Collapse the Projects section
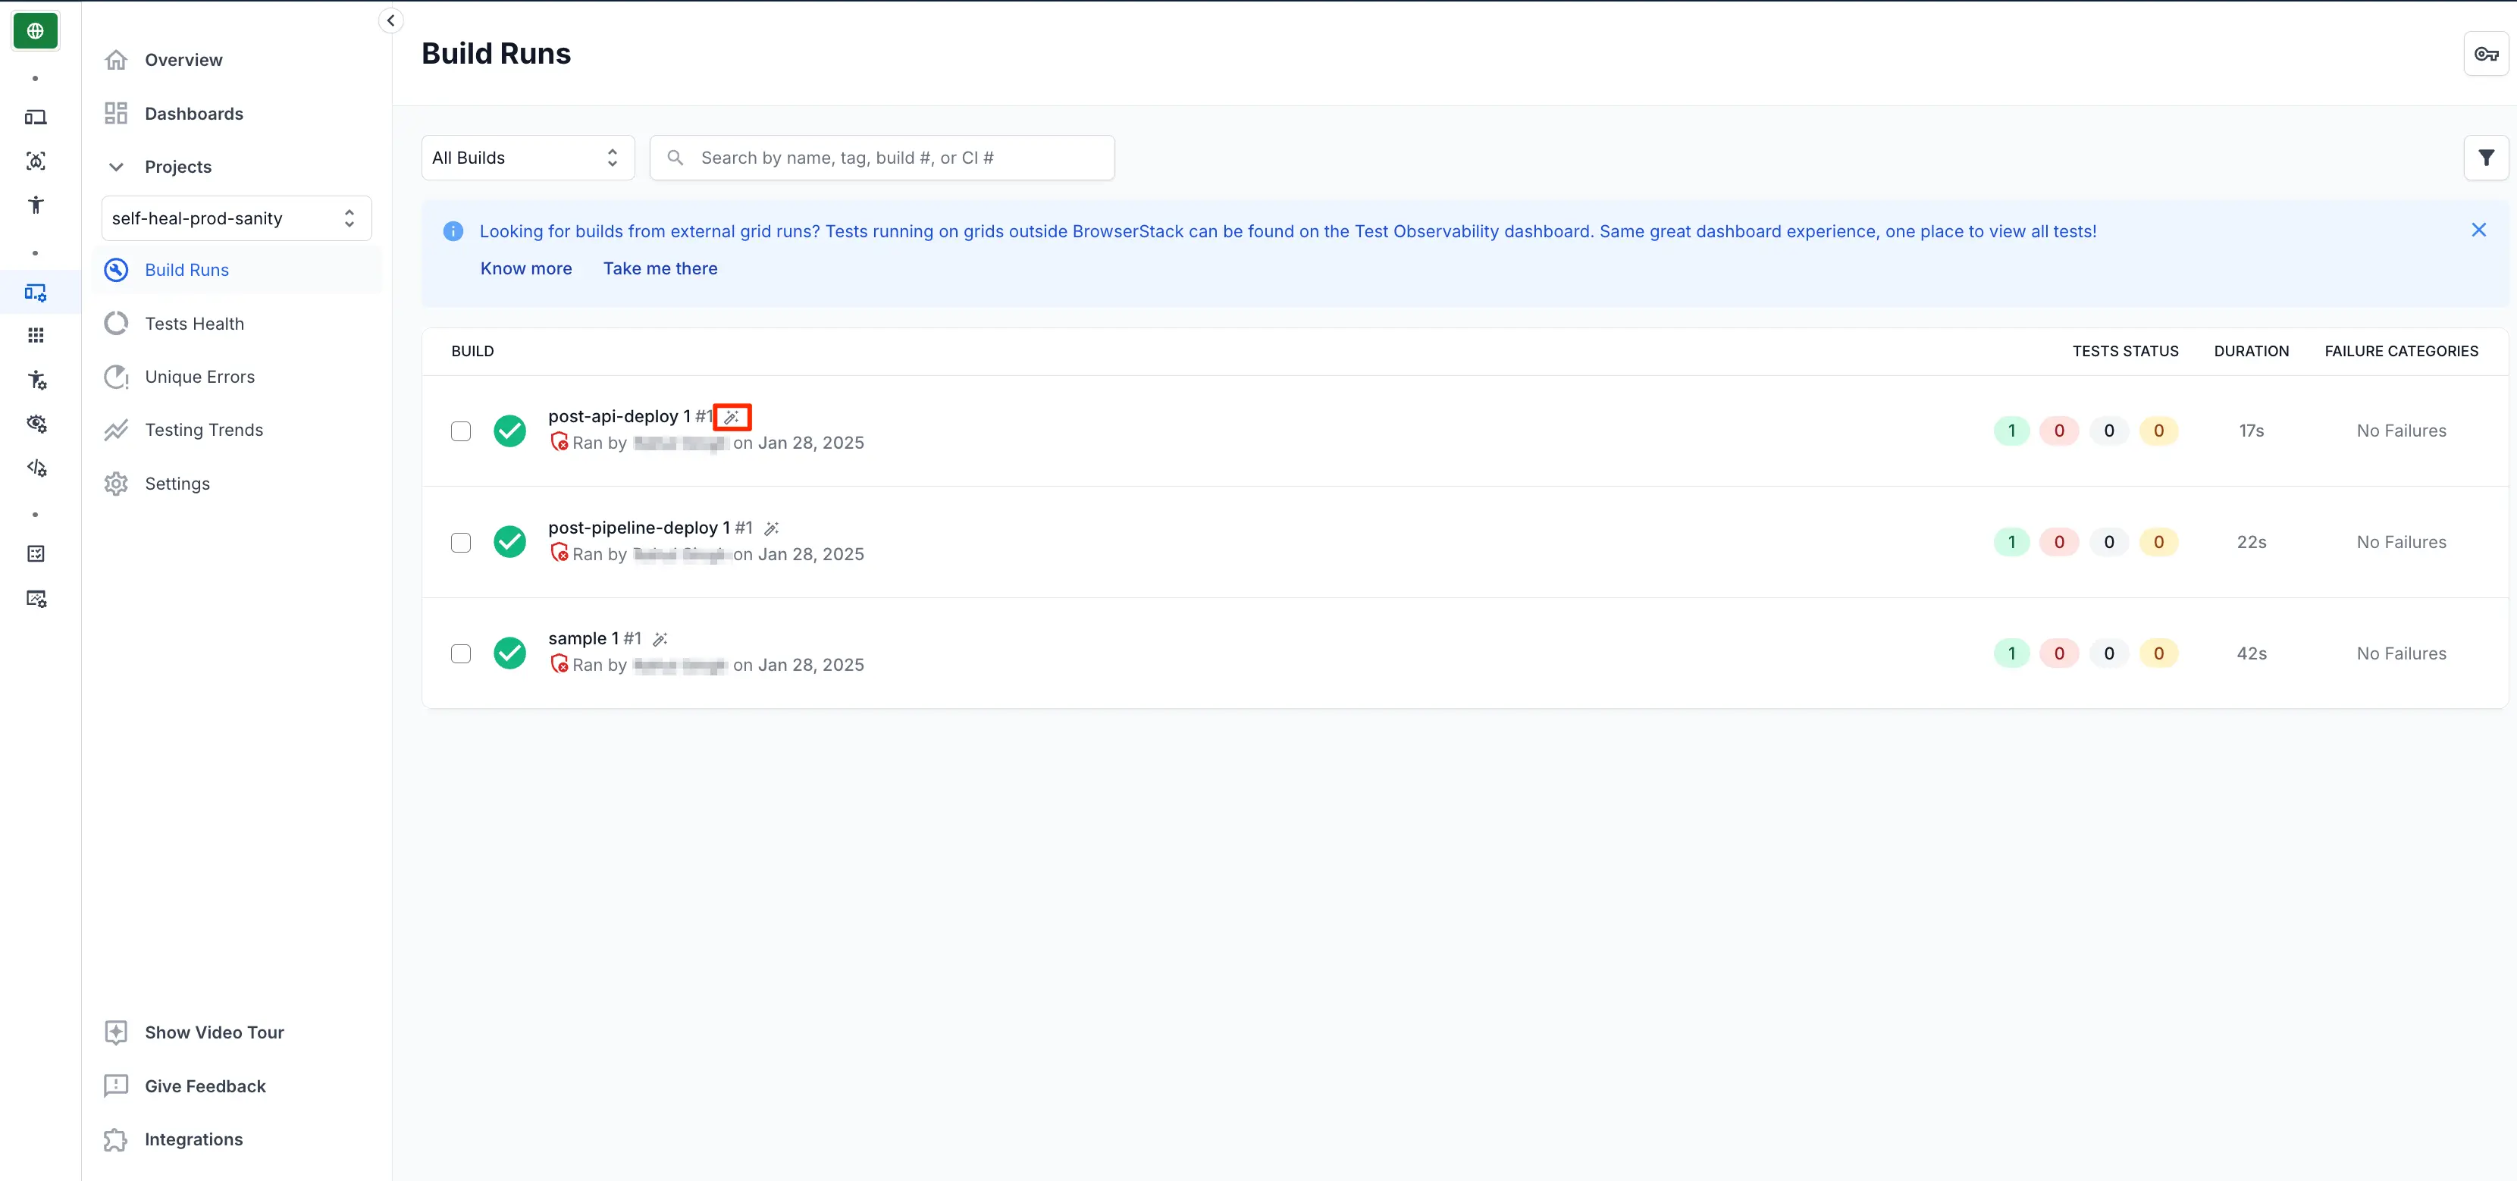 [116, 167]
